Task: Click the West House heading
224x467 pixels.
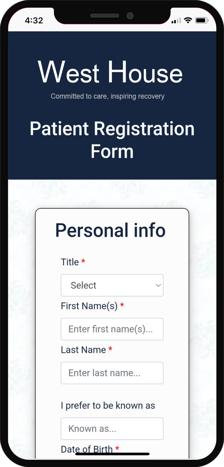Action: (111, 73)
